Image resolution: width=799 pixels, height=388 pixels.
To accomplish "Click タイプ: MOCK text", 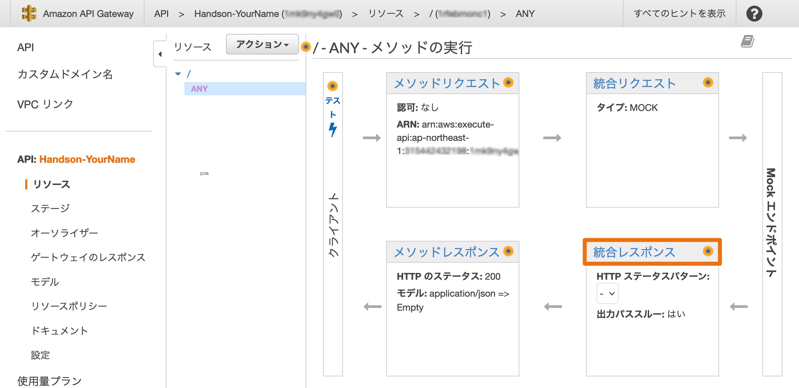I will (x=627, y=108).
